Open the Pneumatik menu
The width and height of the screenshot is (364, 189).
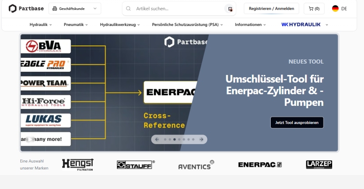[76, 25]
